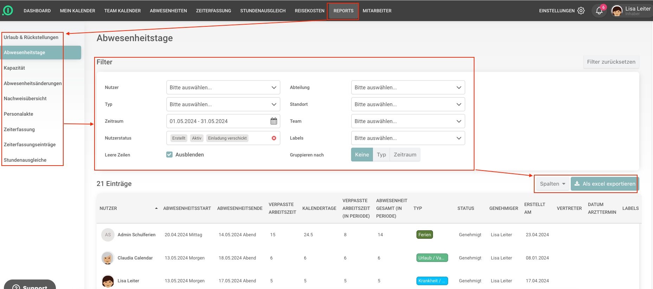Open Stundenausgleich in navigation bar
The image size is (653, 289).
pos(263,11)
